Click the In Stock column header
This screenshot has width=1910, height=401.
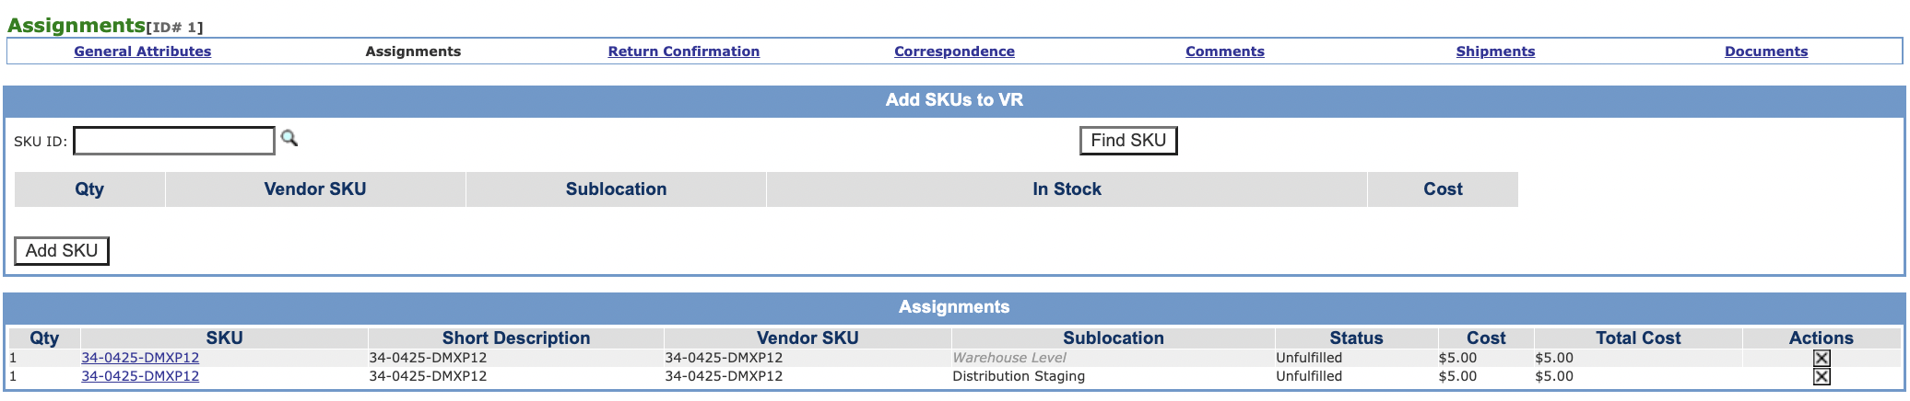tap(1067, 189)
